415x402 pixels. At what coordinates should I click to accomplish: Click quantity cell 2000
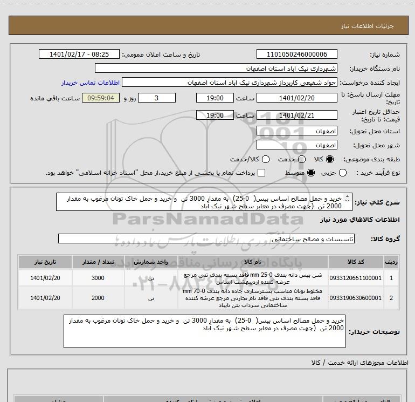[x=98, y=298]
